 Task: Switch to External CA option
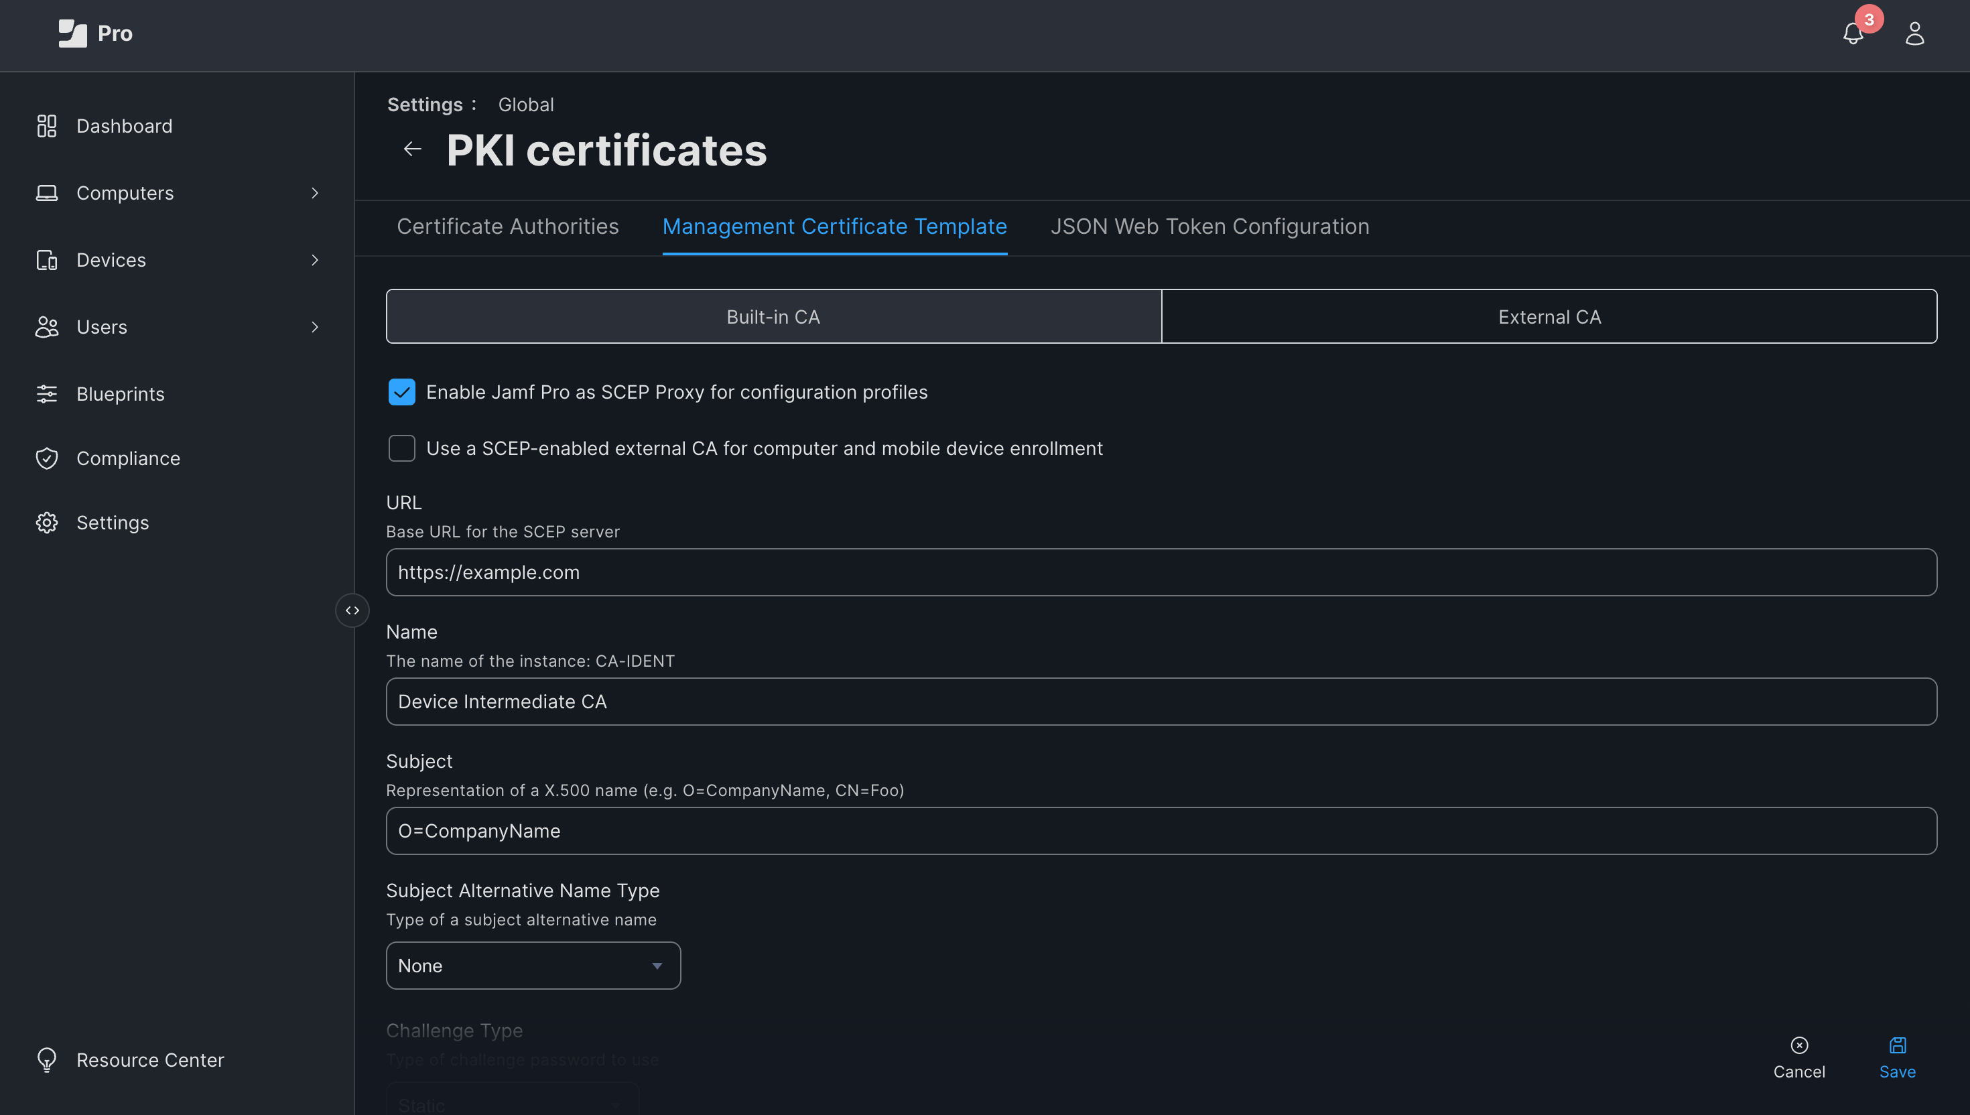(1549, 316)
